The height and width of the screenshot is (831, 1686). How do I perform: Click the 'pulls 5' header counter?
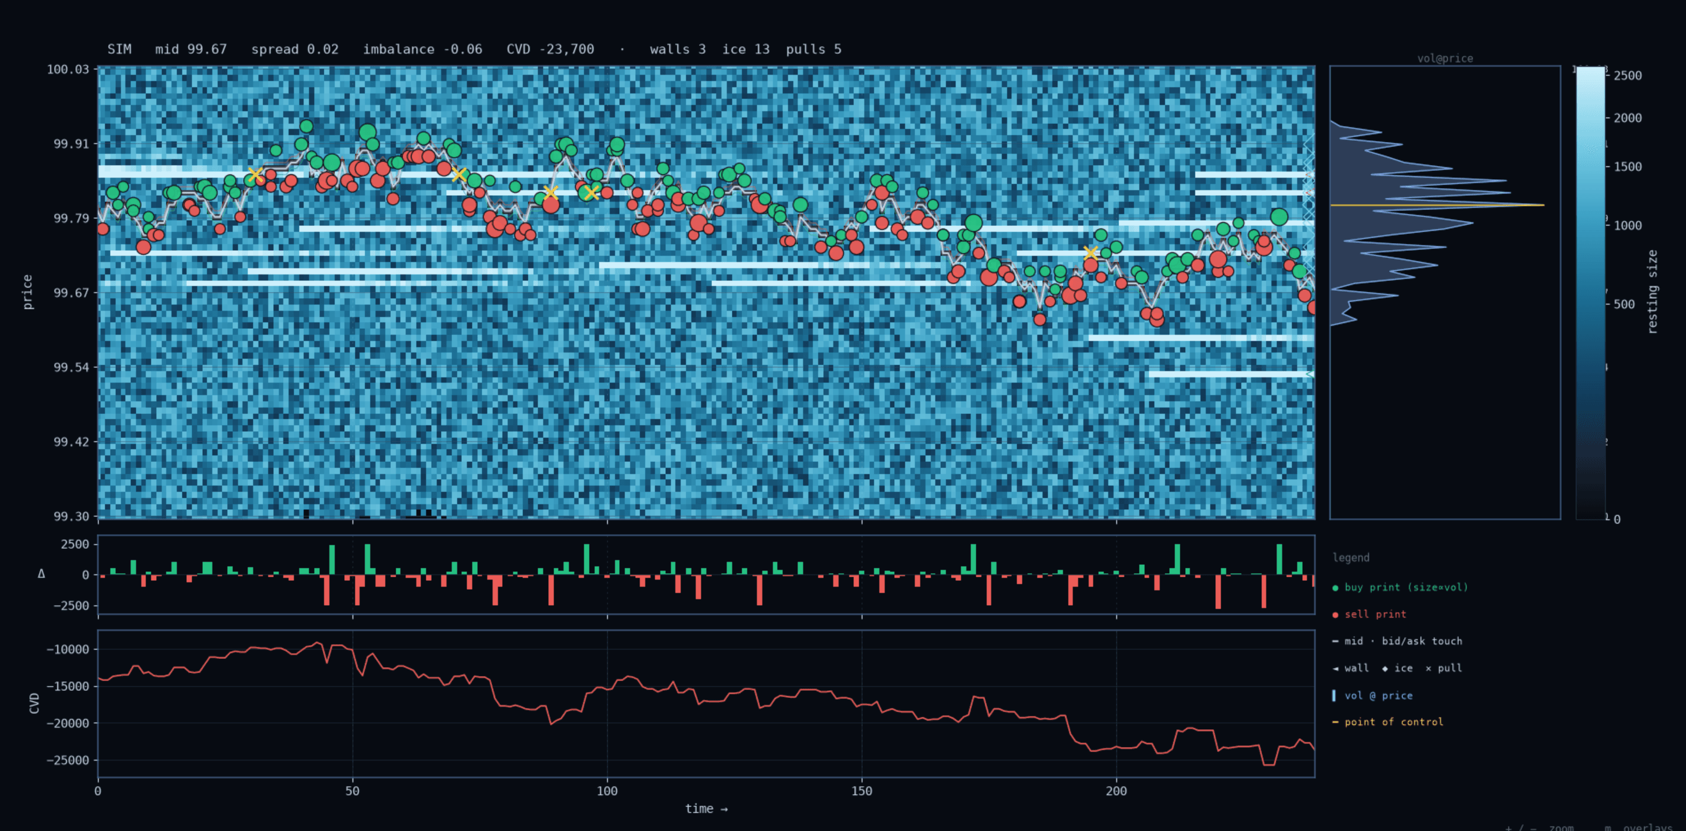[814, 49]
